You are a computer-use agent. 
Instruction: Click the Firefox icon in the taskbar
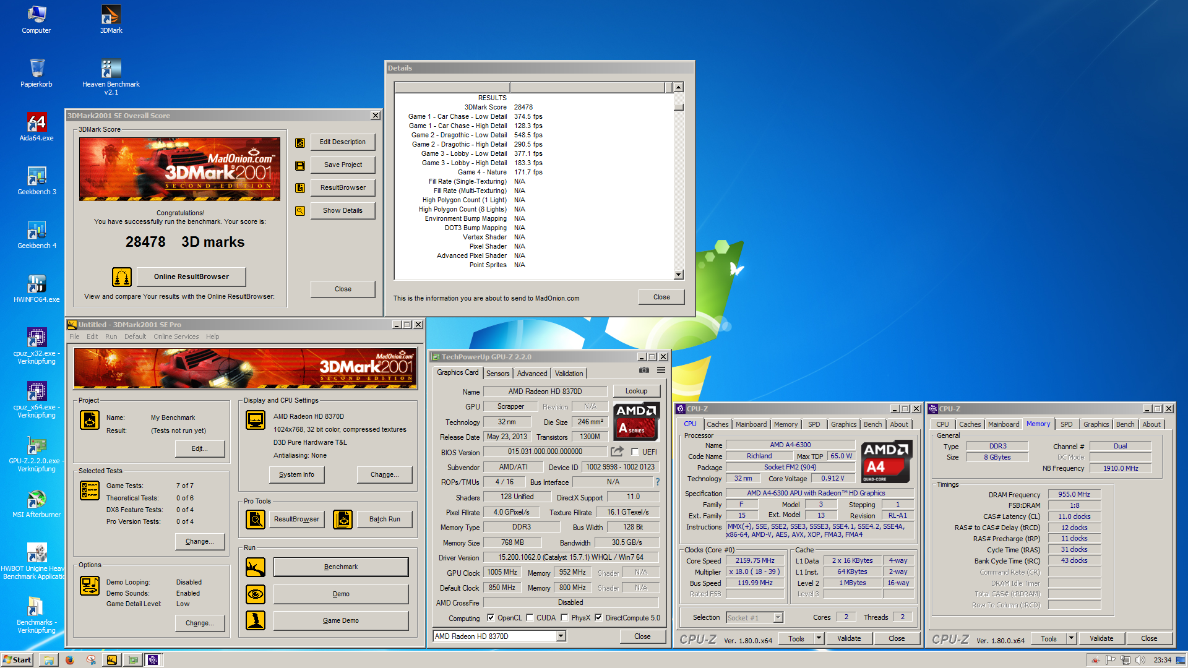tap(70, 660)
